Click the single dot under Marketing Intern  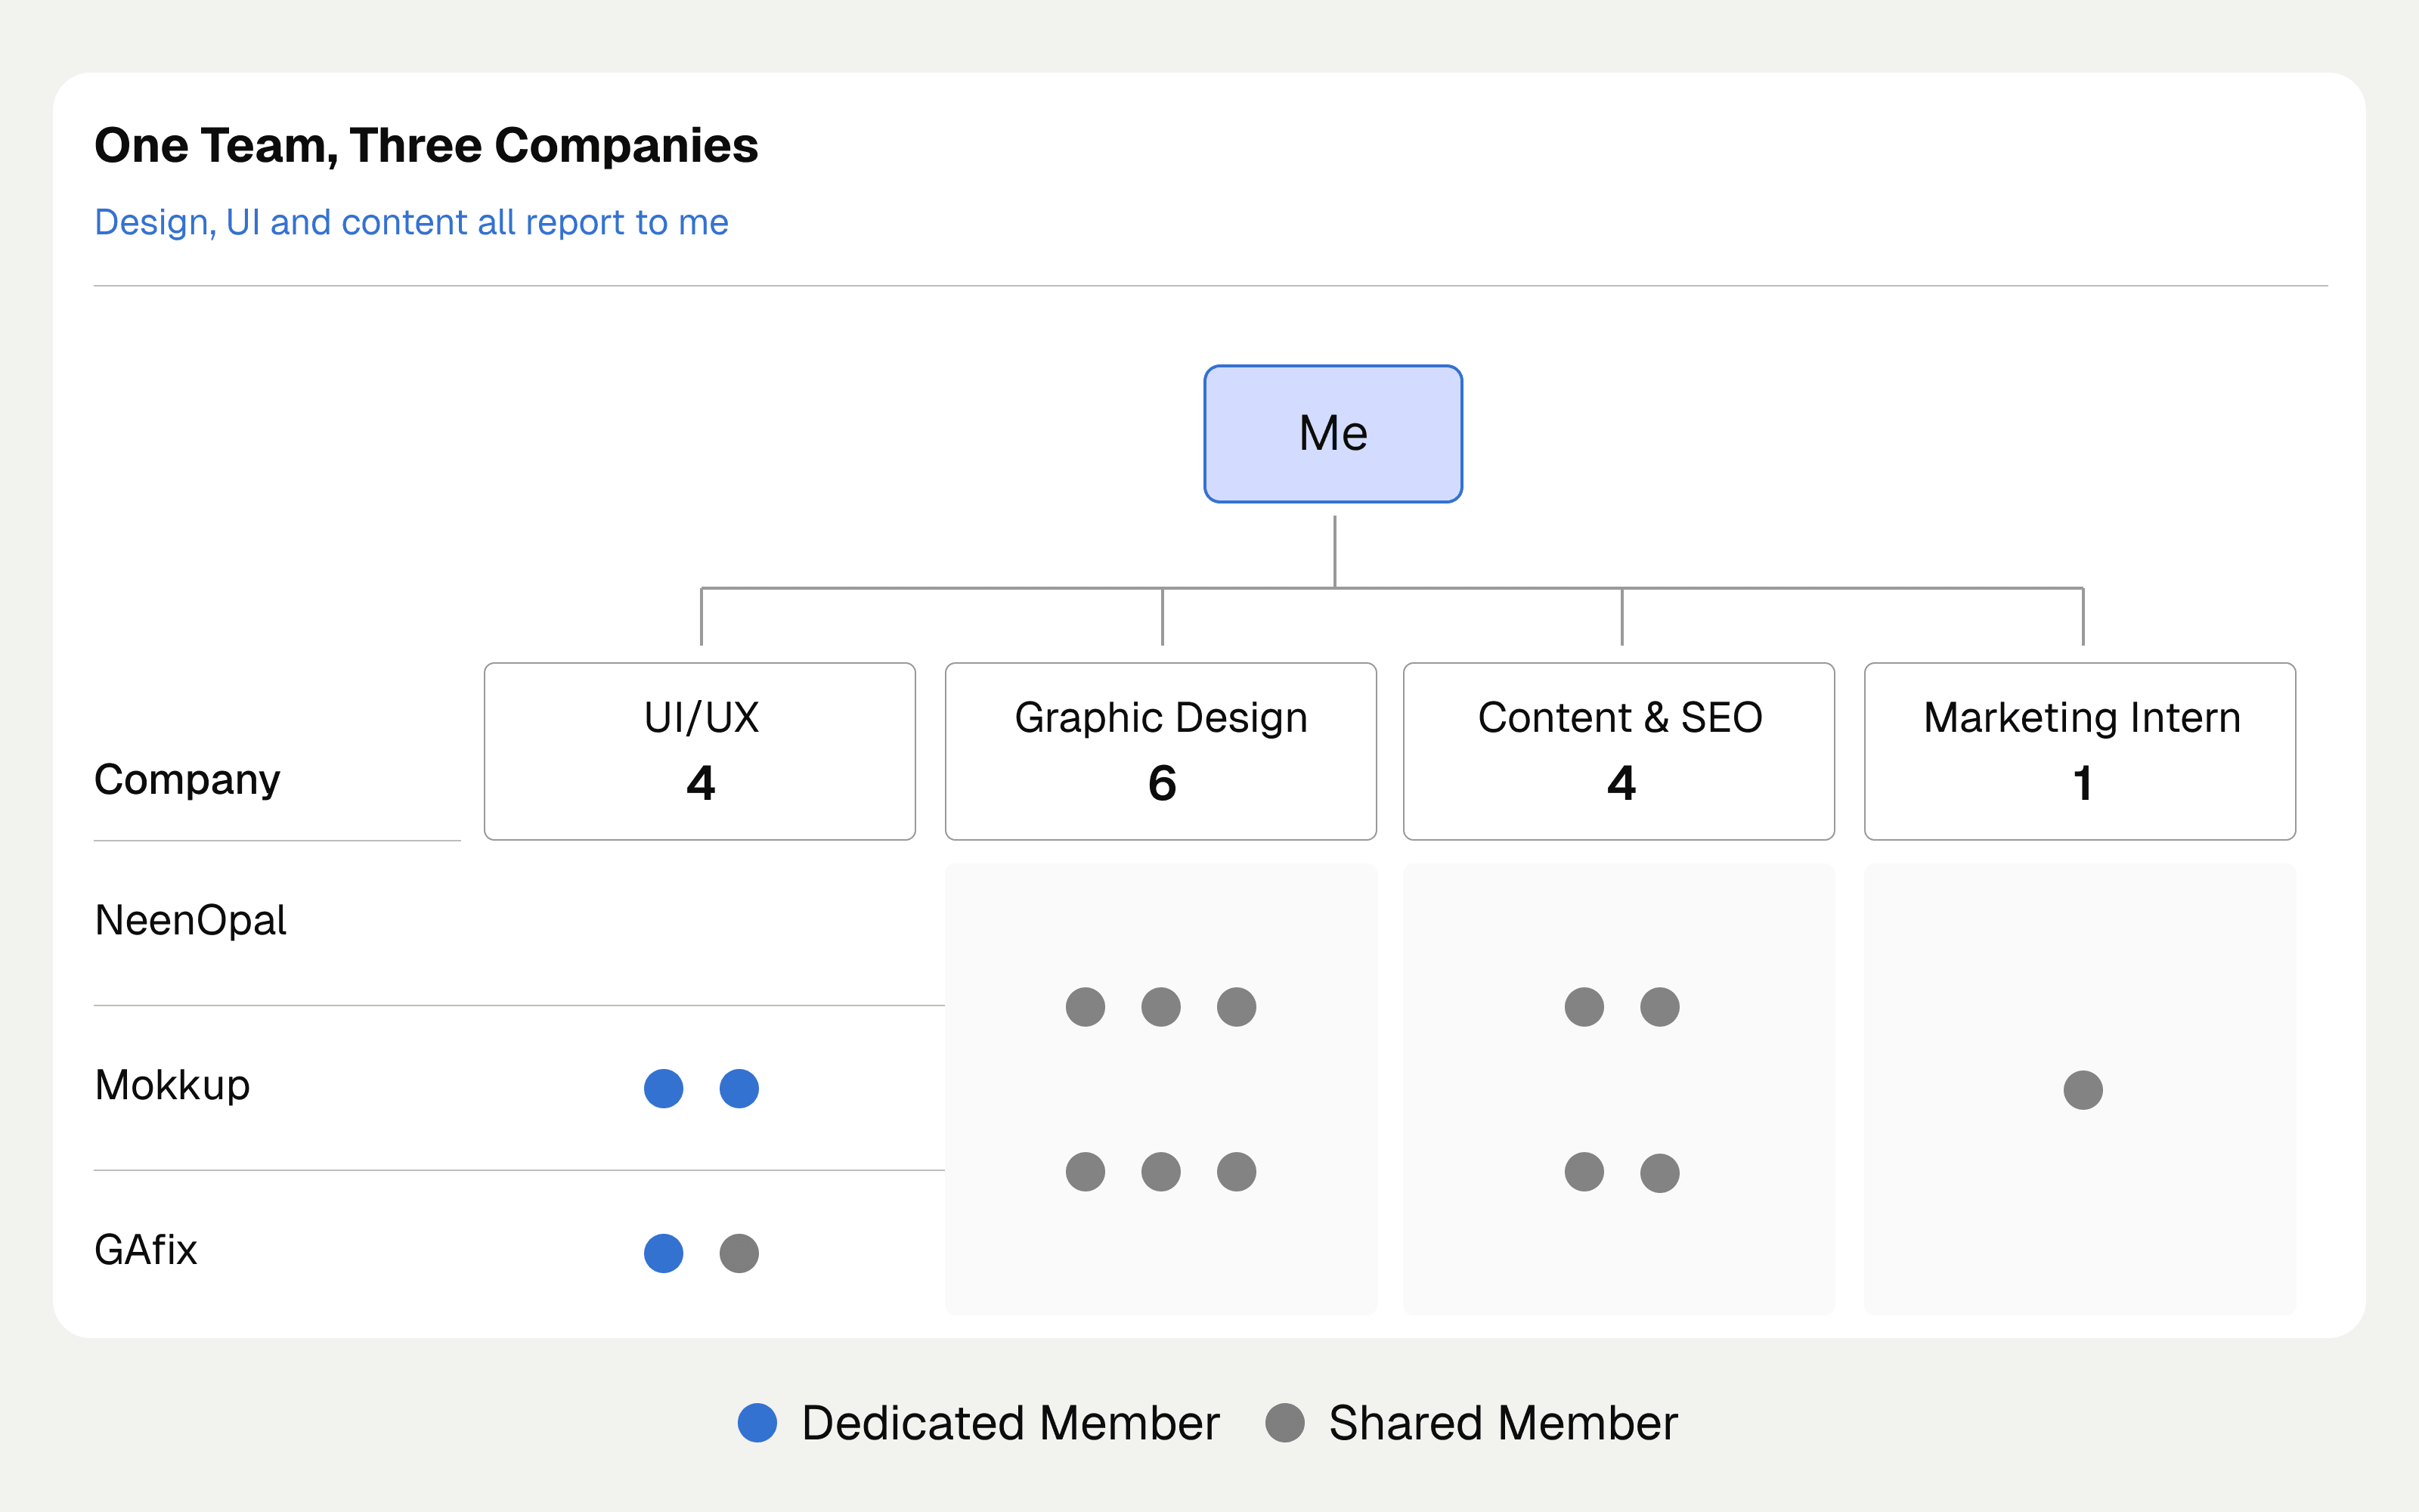(2083, 1089)
